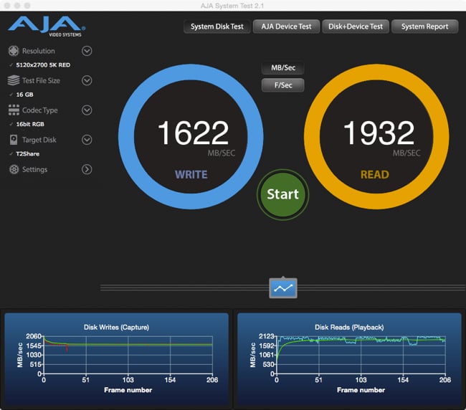Click the READ label in orange gauge

click(375, 174)
